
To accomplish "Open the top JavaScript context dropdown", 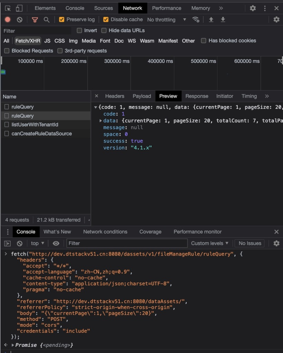I will [x=37, y=244].
